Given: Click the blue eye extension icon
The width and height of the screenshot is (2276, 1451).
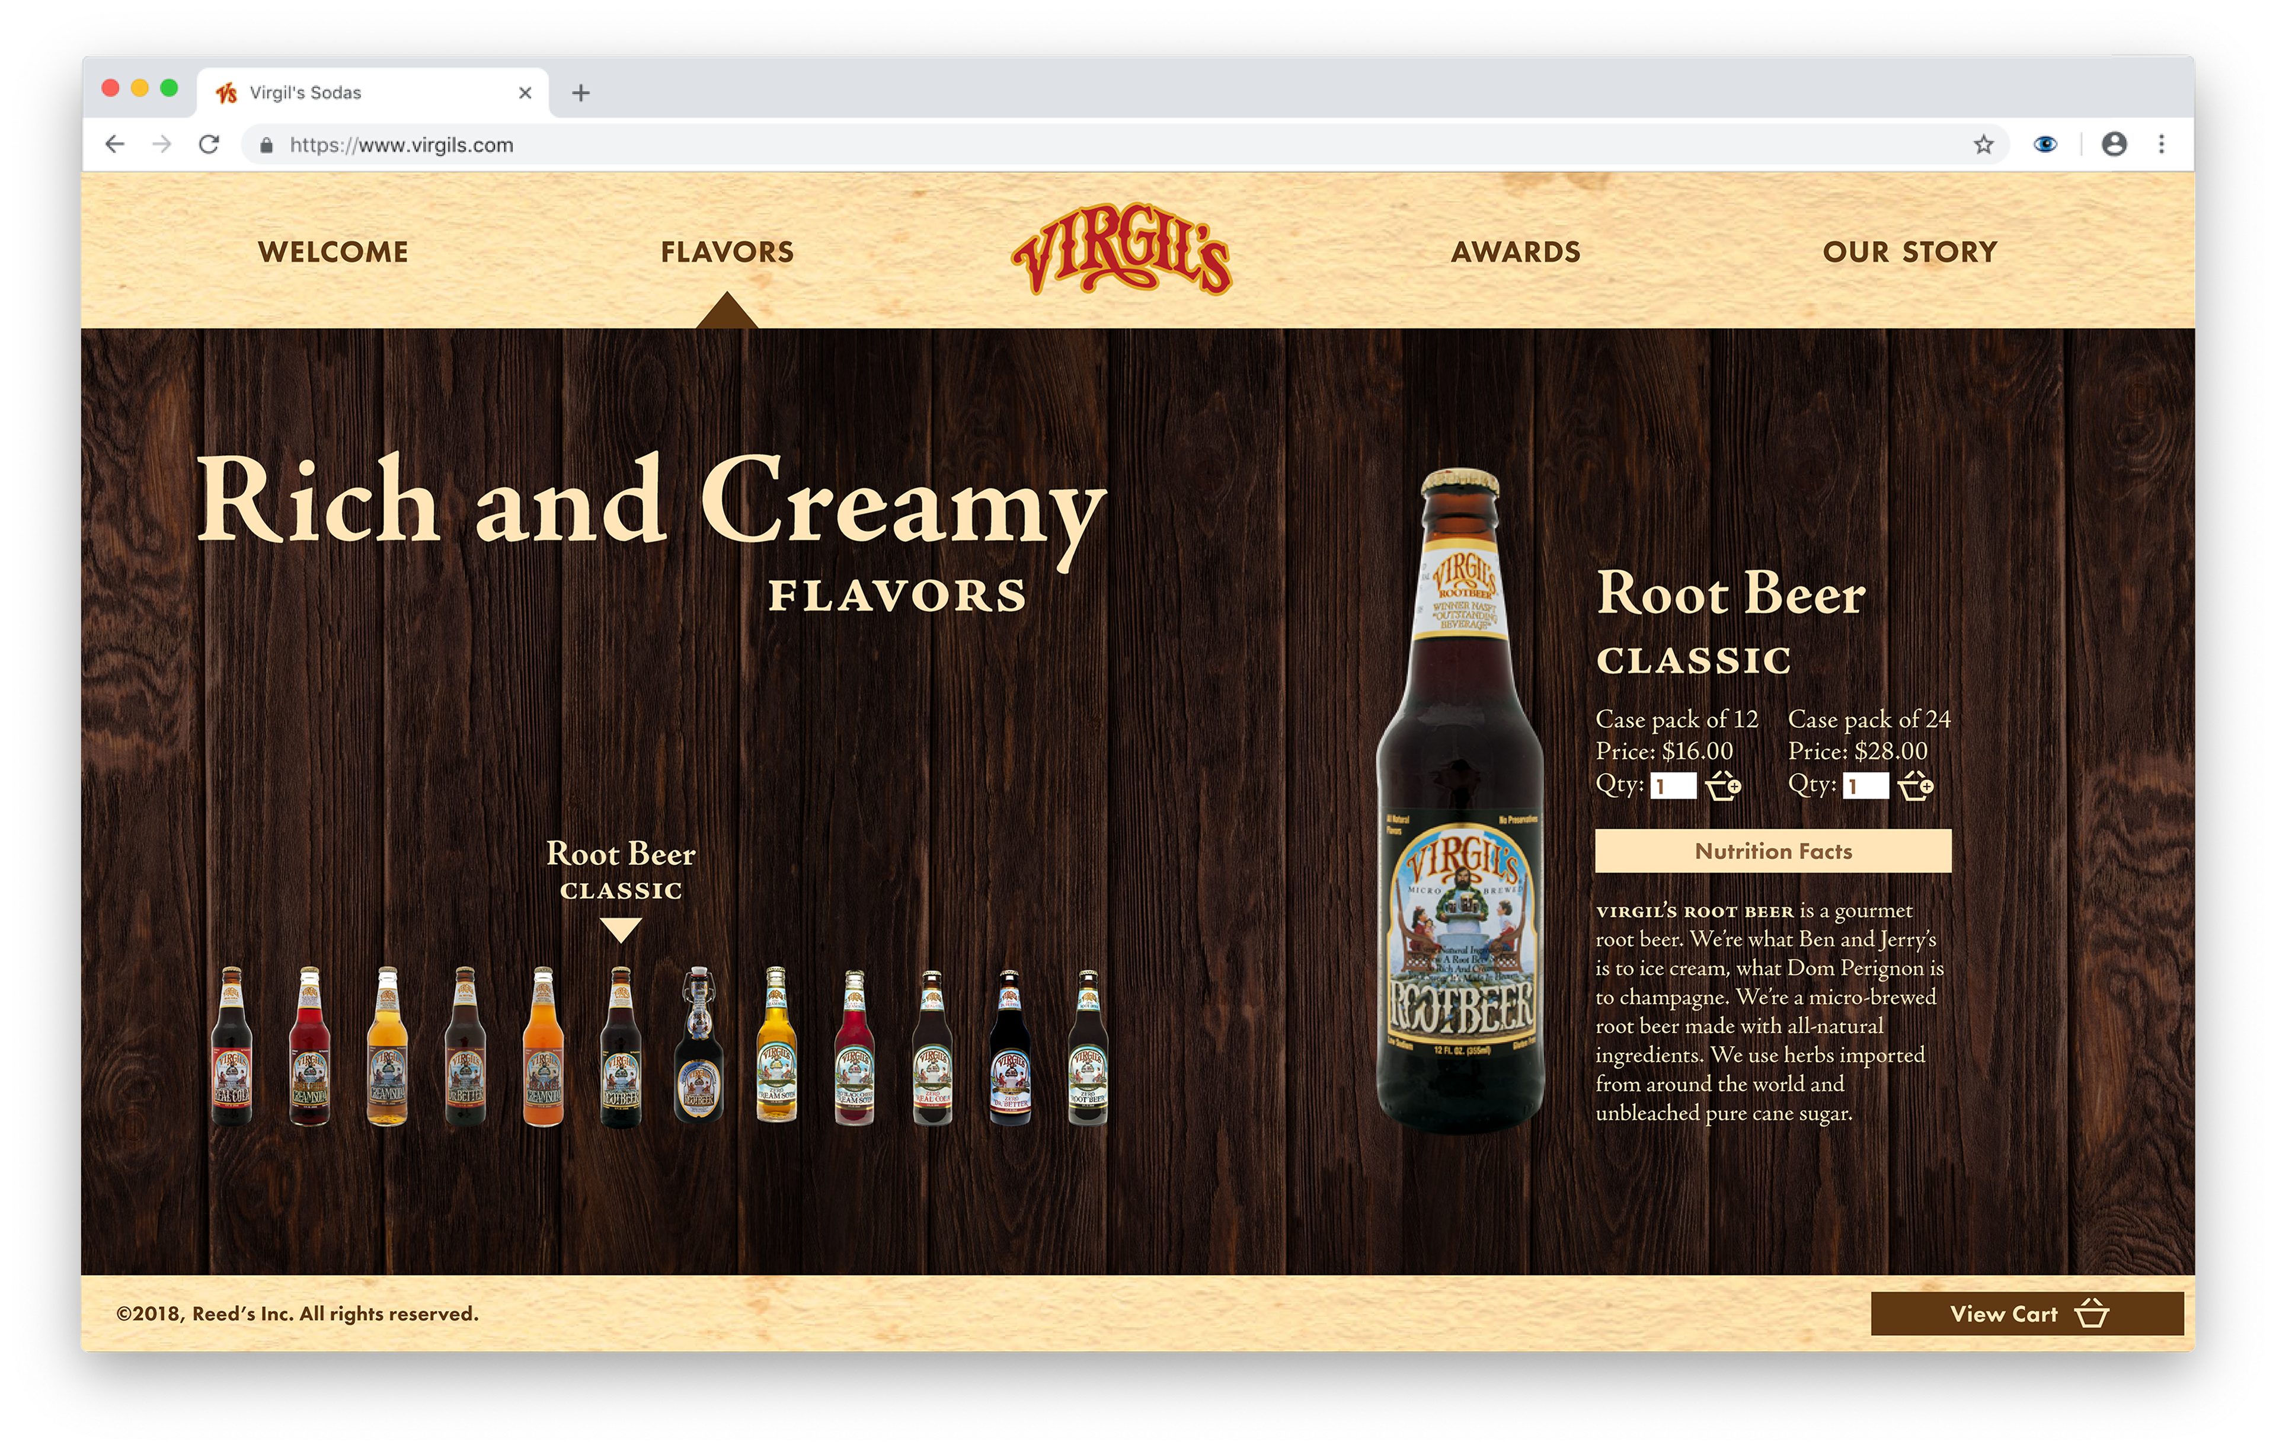Looking at the screenshot, I should 2045,145.
